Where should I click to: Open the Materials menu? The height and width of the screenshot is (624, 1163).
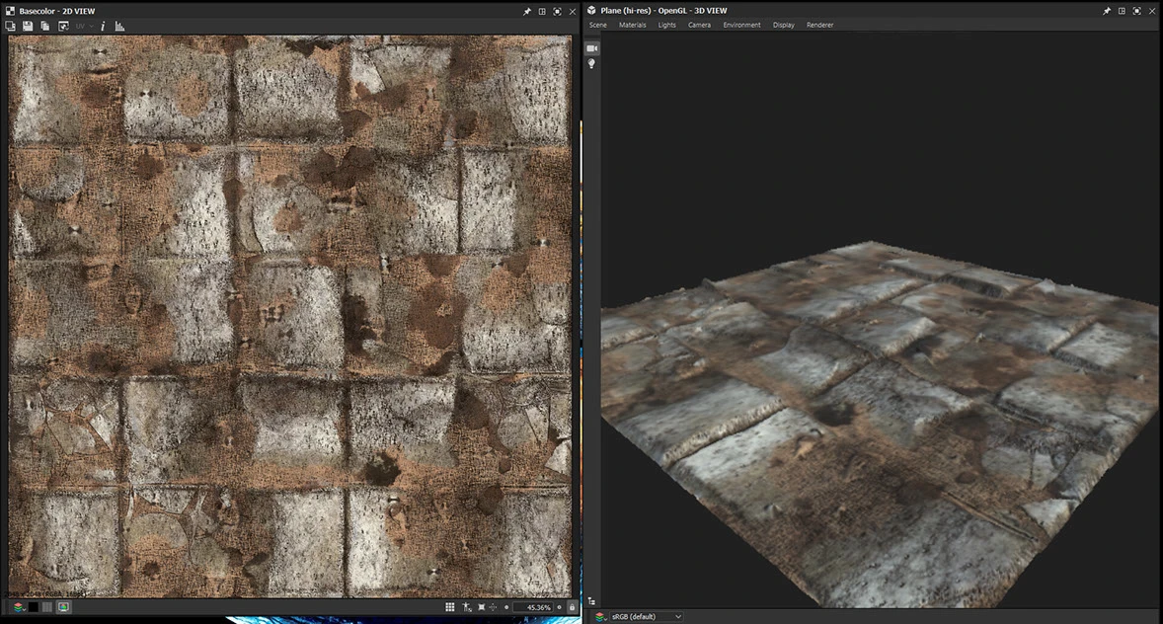632,25
